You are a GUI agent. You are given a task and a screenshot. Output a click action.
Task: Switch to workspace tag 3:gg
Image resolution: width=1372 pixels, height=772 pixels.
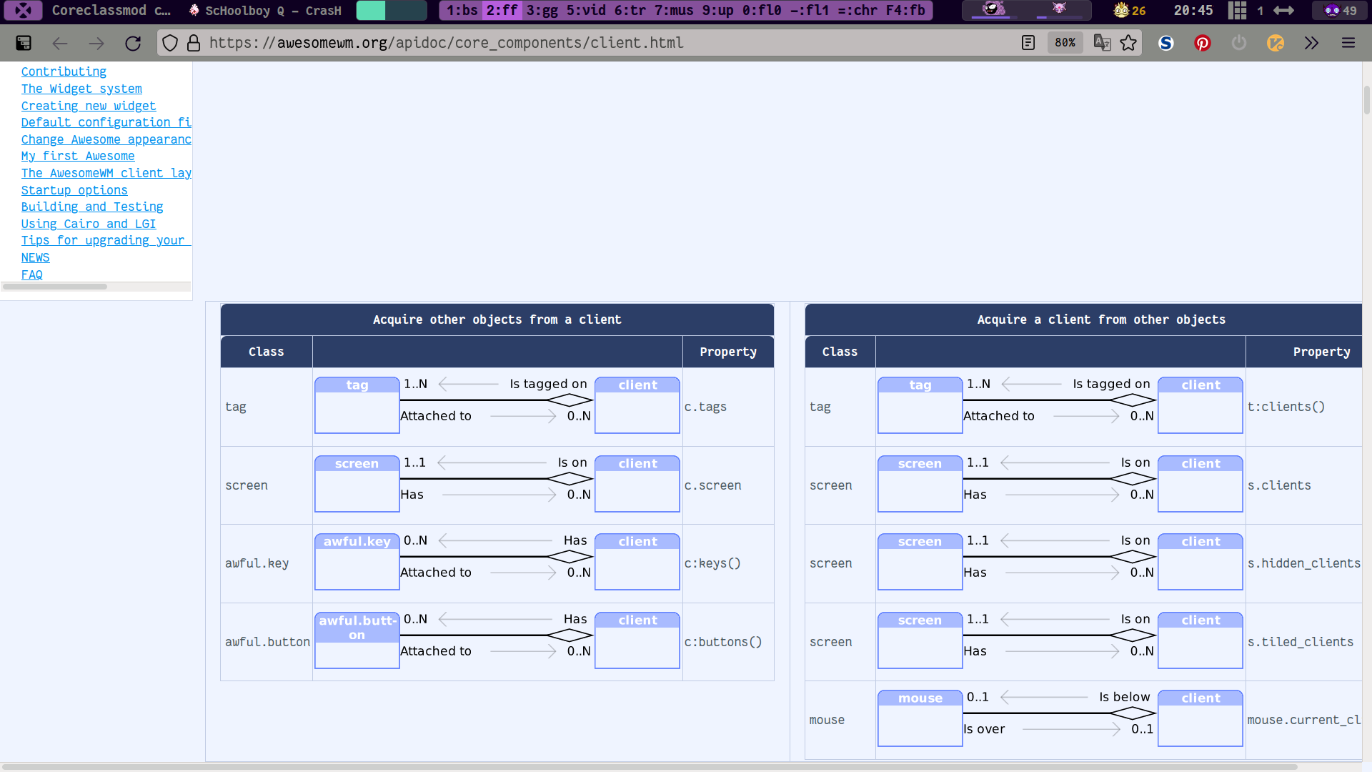click(542, 11)
